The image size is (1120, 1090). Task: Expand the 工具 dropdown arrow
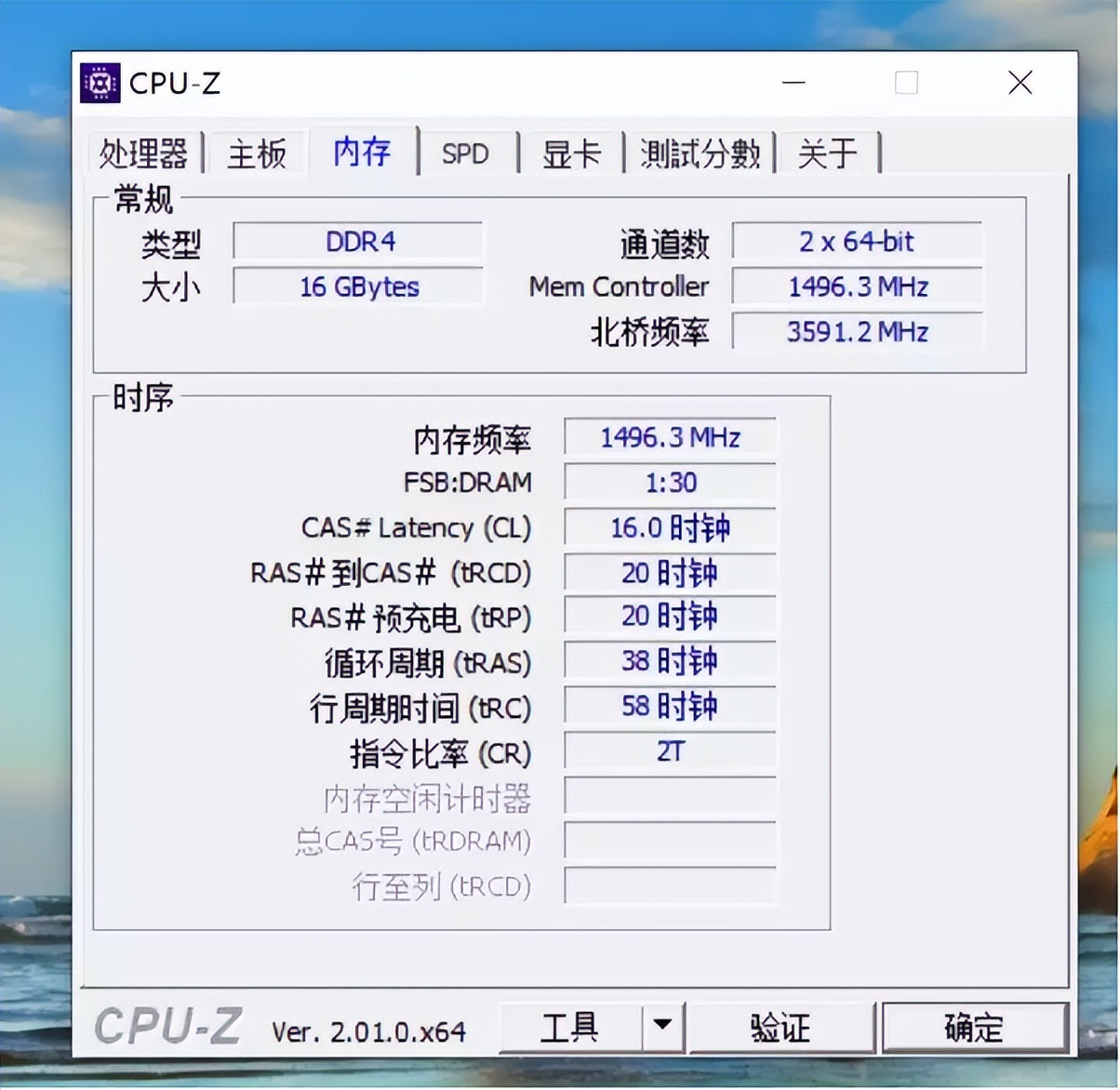coord(662,1027)
